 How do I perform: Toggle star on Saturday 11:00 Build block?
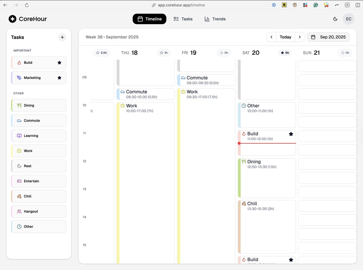coord(291,134)
